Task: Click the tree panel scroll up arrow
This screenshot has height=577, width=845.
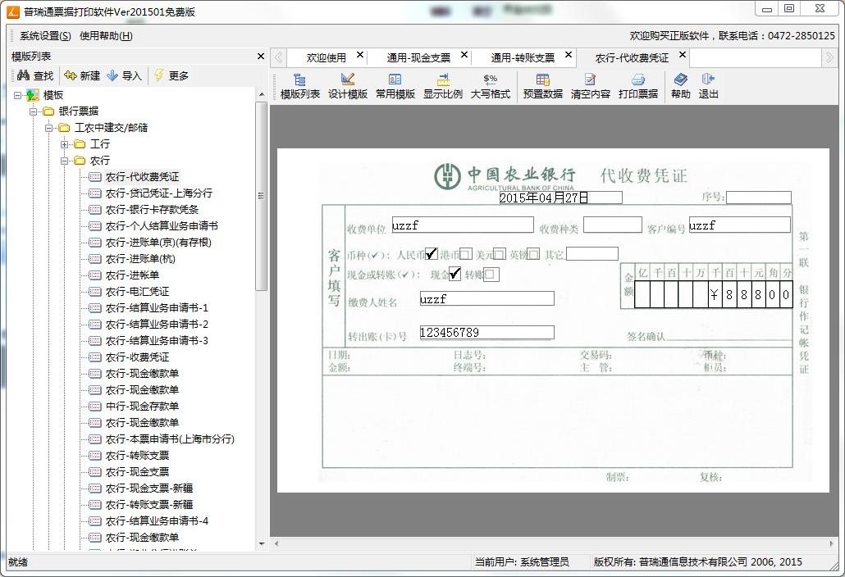Action: click(262, 95)
